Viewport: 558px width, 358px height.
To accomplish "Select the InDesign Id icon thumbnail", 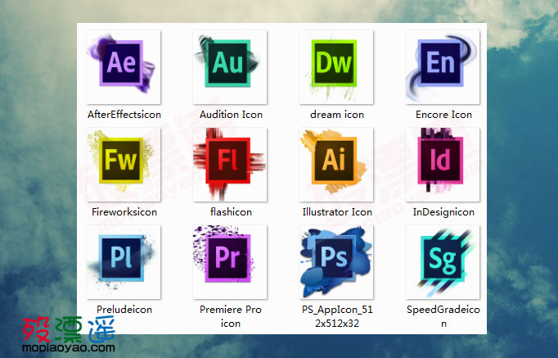I will click(x=443, y=165).
